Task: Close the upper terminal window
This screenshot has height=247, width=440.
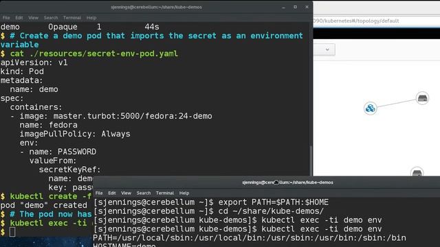Action: tap(307, 7)
